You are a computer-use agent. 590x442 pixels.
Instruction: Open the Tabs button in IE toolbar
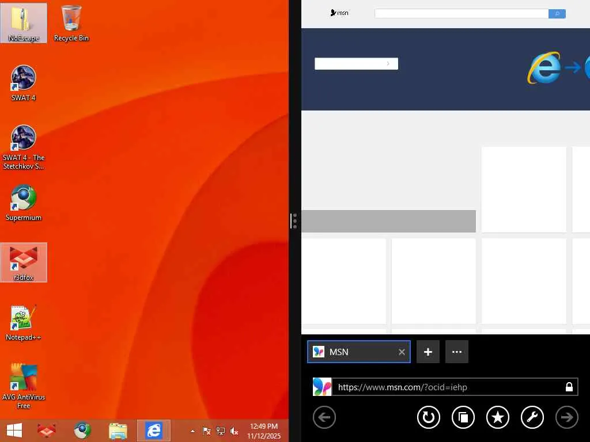(463, 417)
